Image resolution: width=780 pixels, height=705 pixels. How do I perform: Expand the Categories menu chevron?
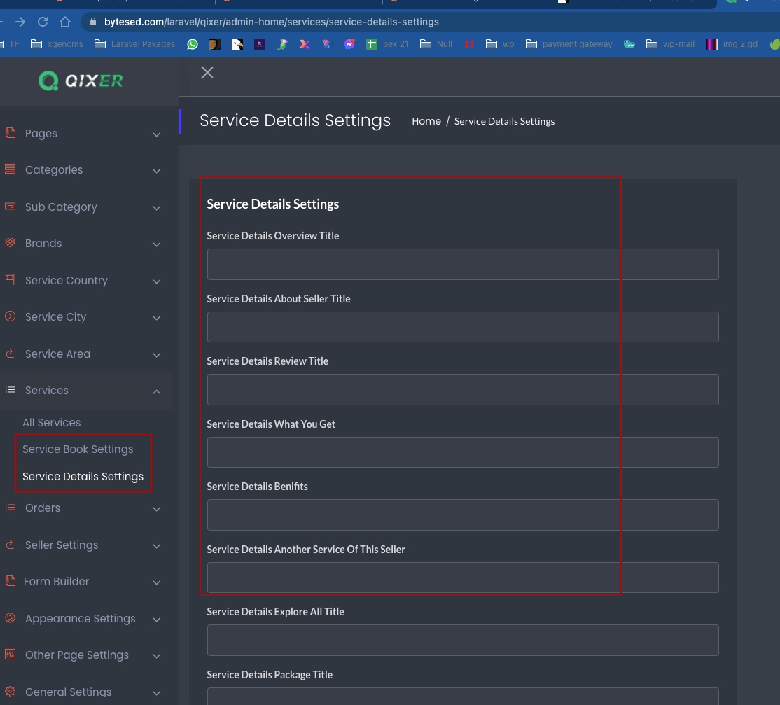(x=157, y=171)
